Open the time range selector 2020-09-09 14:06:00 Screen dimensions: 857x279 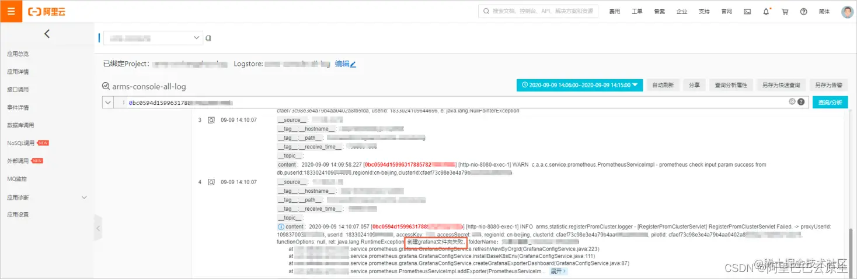[580, 85]
